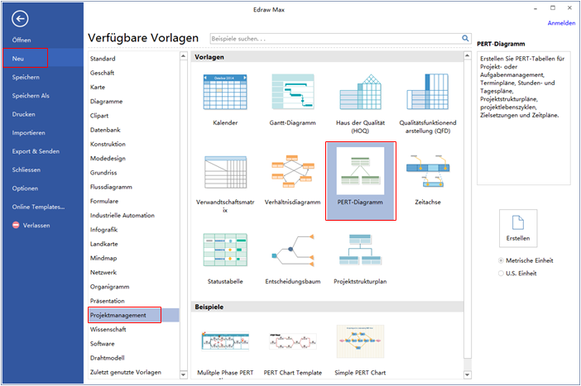Click the Anmelden link
This screenshot has width=581, height=386.
561,23
